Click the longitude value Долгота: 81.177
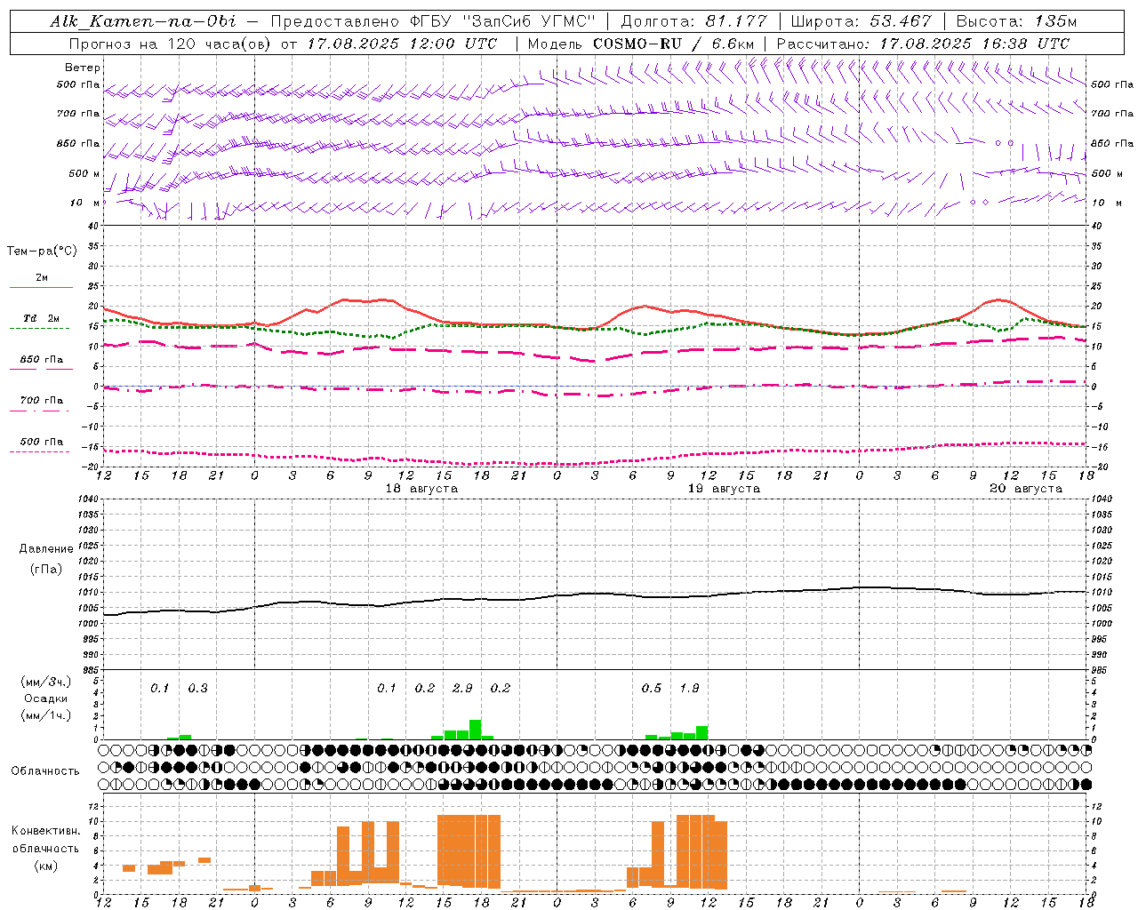 pyautogui.click(x=694, y=21)
